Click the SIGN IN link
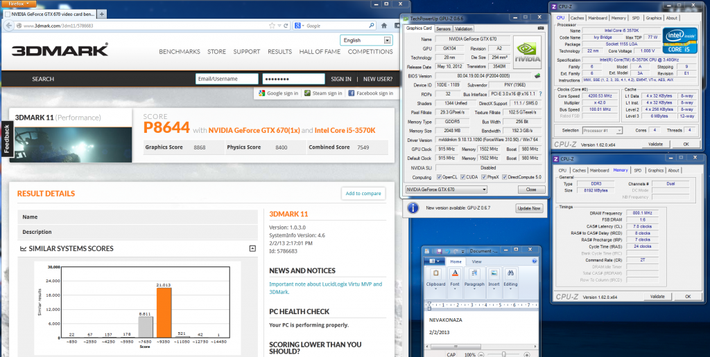Image resolution: width=710 pixels, height=357 pixels. pos(341,79)
